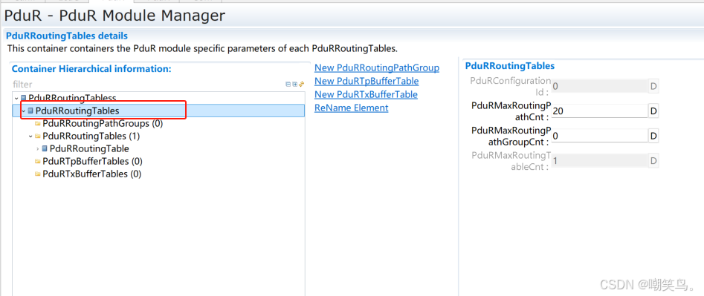
Task: Edit the PduRMaxRoutingPathCnt value field
Action: coord(599,111)
